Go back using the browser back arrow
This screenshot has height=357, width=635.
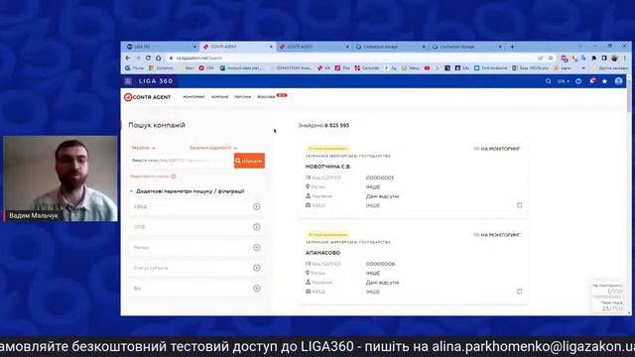[128, 58]
